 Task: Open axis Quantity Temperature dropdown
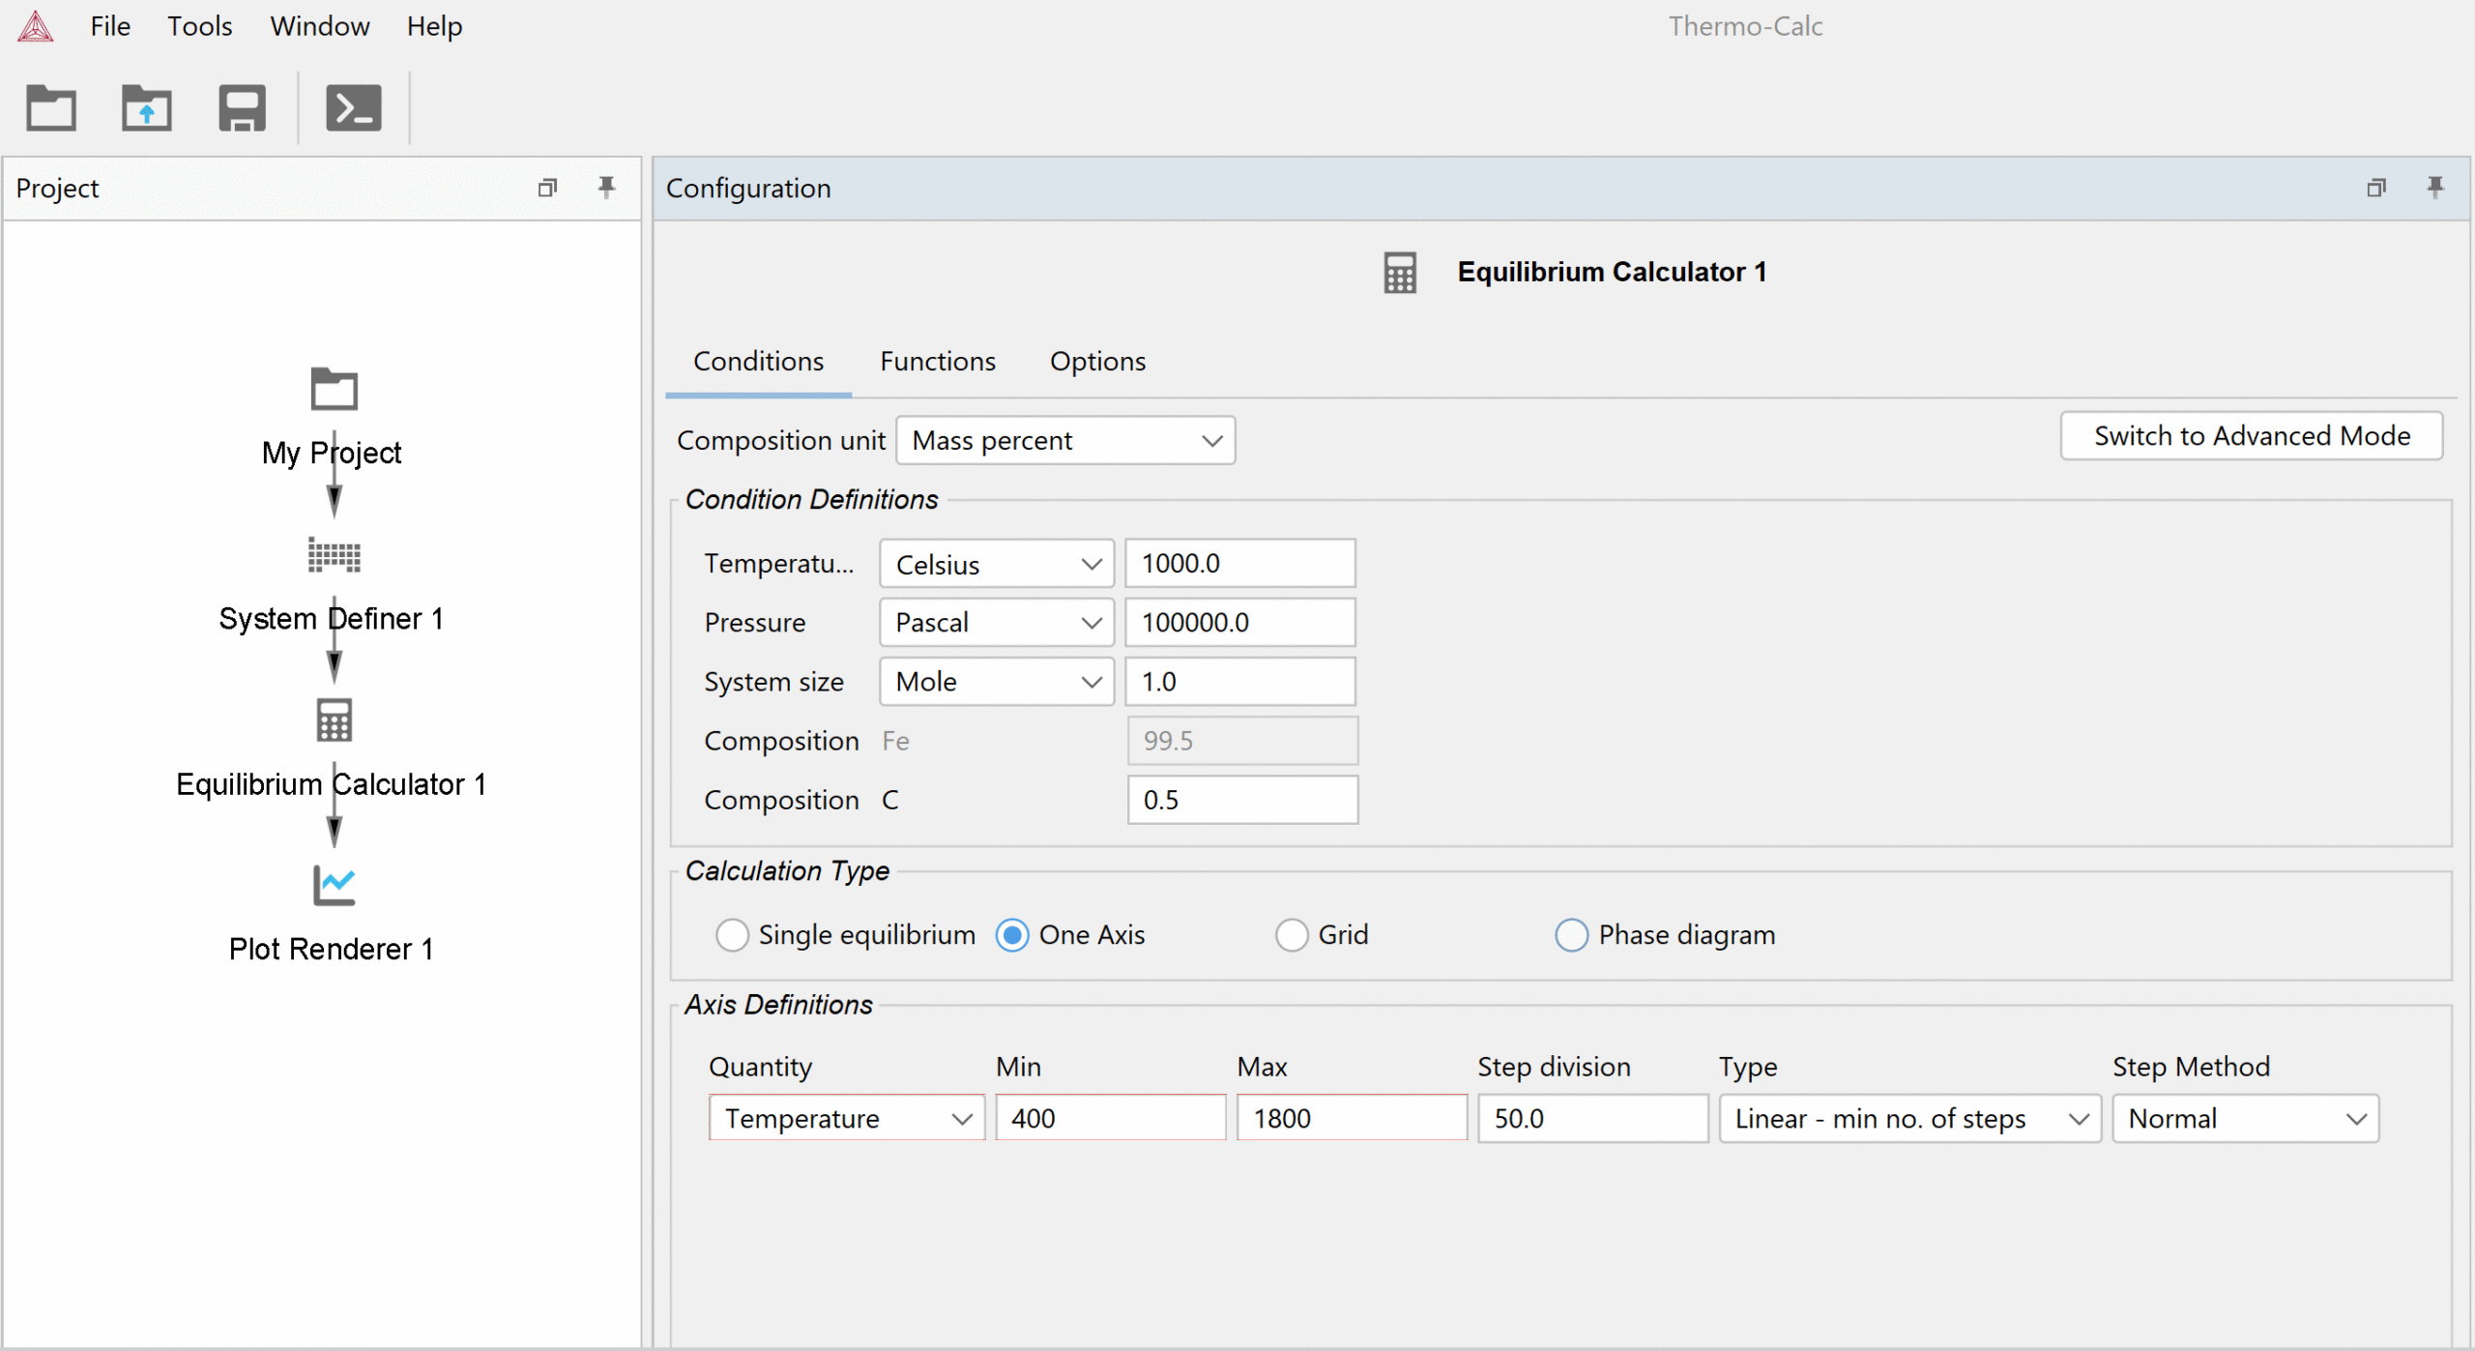click(x=846, y=1119)
